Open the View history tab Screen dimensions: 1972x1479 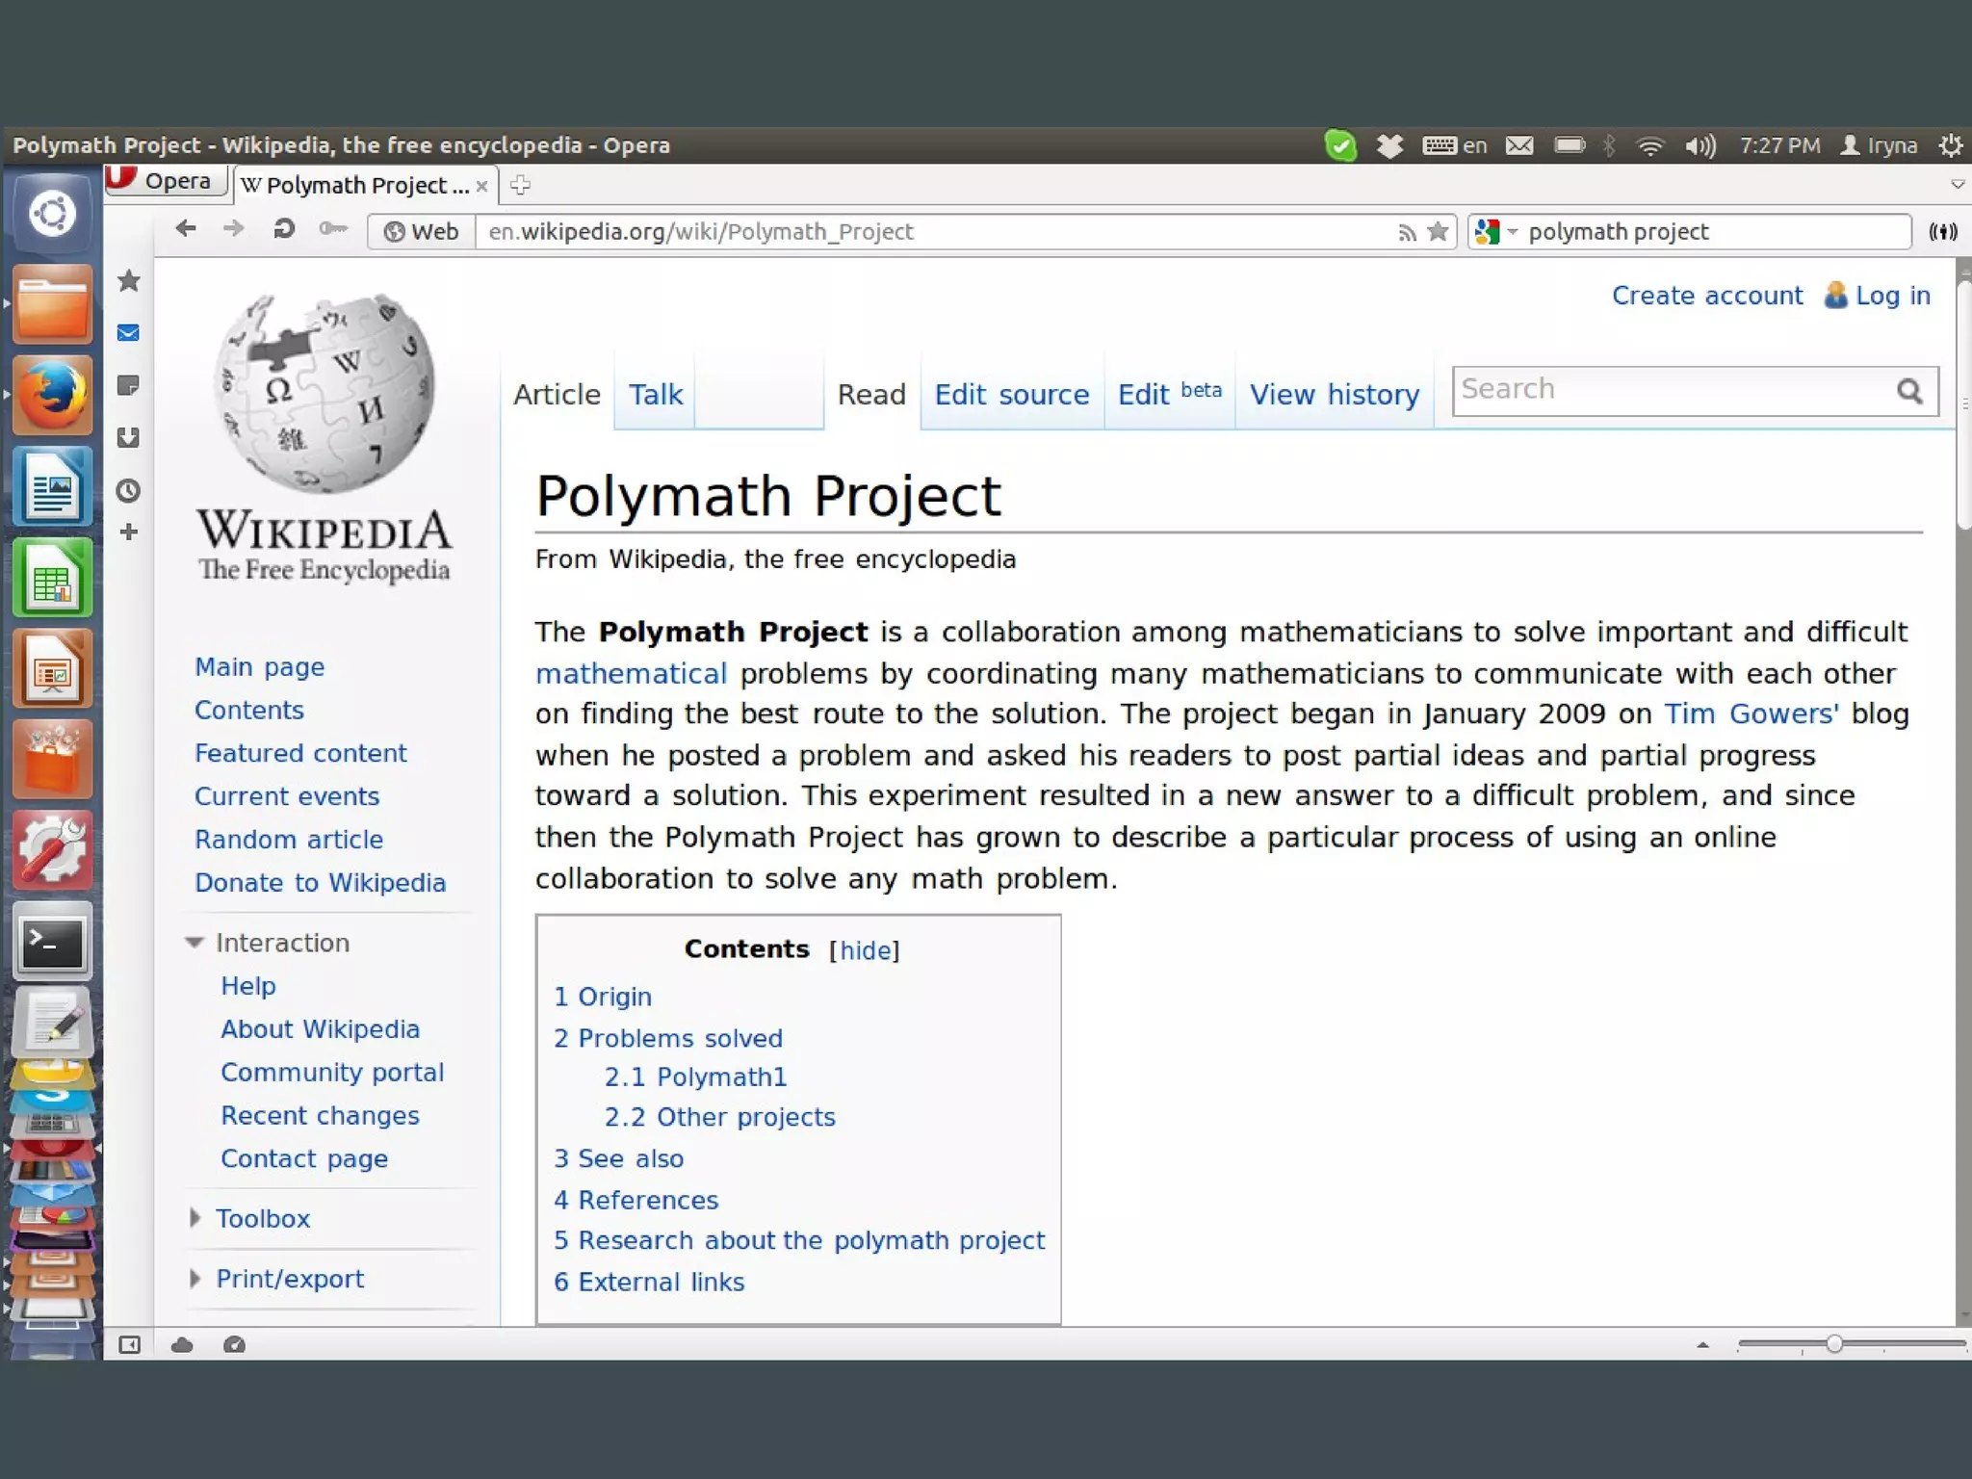(1334, 395)
